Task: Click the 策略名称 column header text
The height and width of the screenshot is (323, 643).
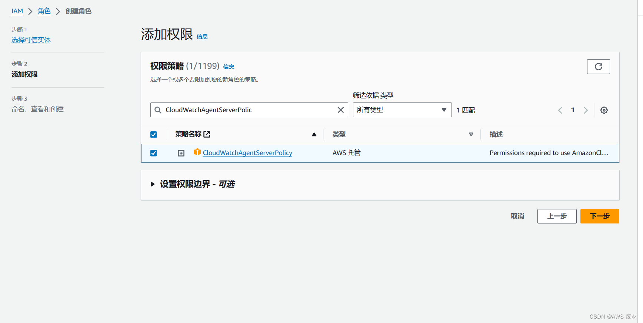Action: coord(188,134)
